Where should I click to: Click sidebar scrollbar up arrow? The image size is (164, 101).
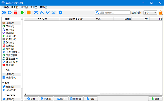pyautogui.click(x=22, y=18)
